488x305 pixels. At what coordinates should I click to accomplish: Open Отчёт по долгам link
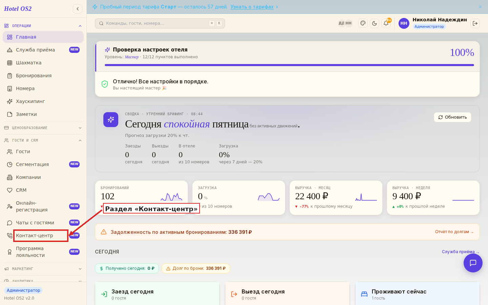point(454,232)
